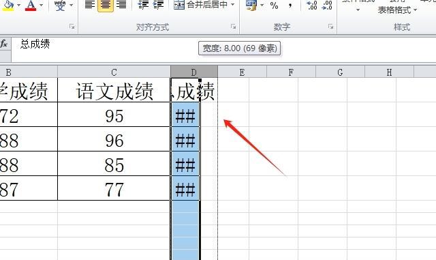Click the 语文成绩 header cell
436x260 pixels.
point(114,90)
